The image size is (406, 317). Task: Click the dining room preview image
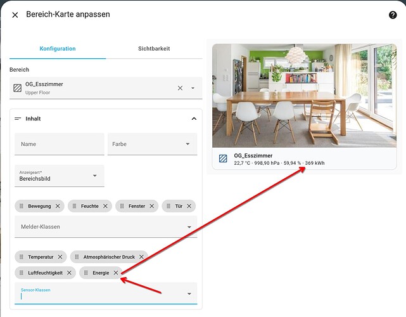click(304, 96)
